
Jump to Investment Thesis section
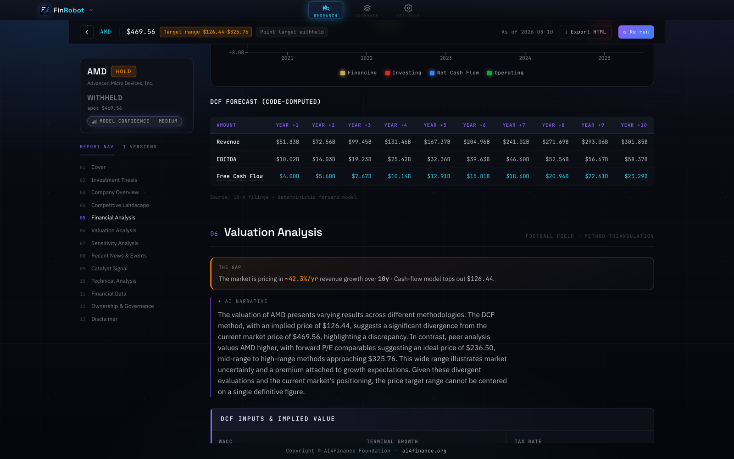click(114, 180)
